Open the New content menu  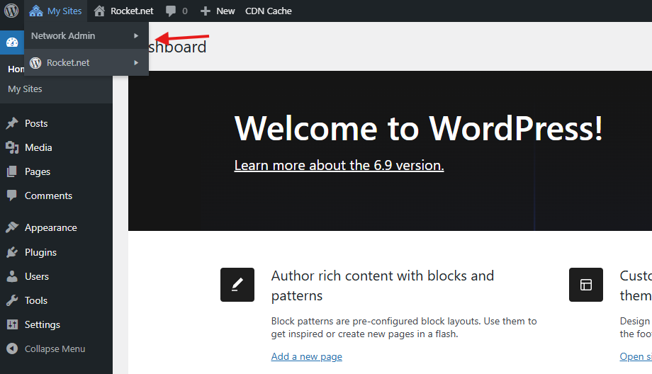[x=225, y=11]
